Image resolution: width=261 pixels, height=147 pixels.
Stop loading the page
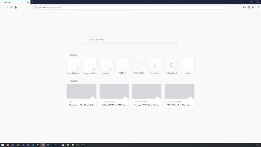pos(11,7)
